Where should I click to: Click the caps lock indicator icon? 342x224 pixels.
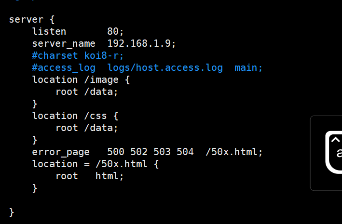pos(333,152)
